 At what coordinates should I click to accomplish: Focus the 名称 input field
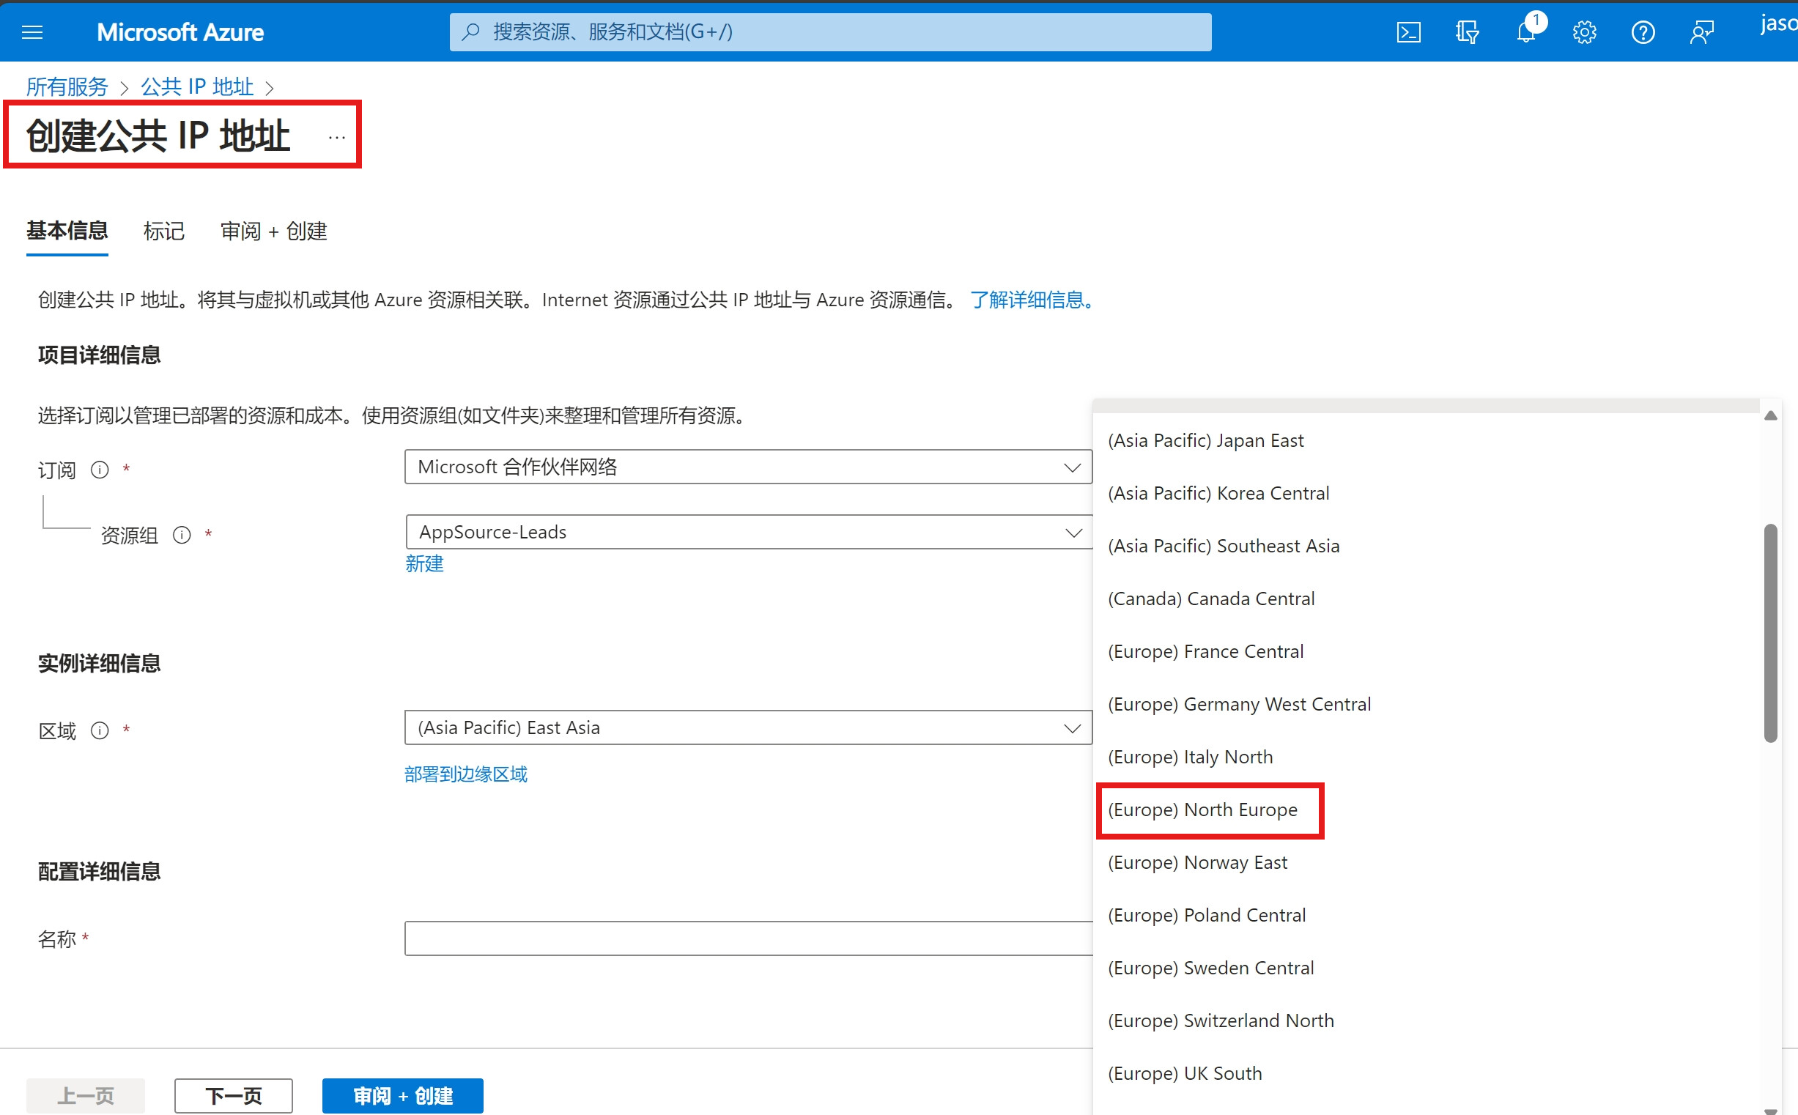point(748,938)
